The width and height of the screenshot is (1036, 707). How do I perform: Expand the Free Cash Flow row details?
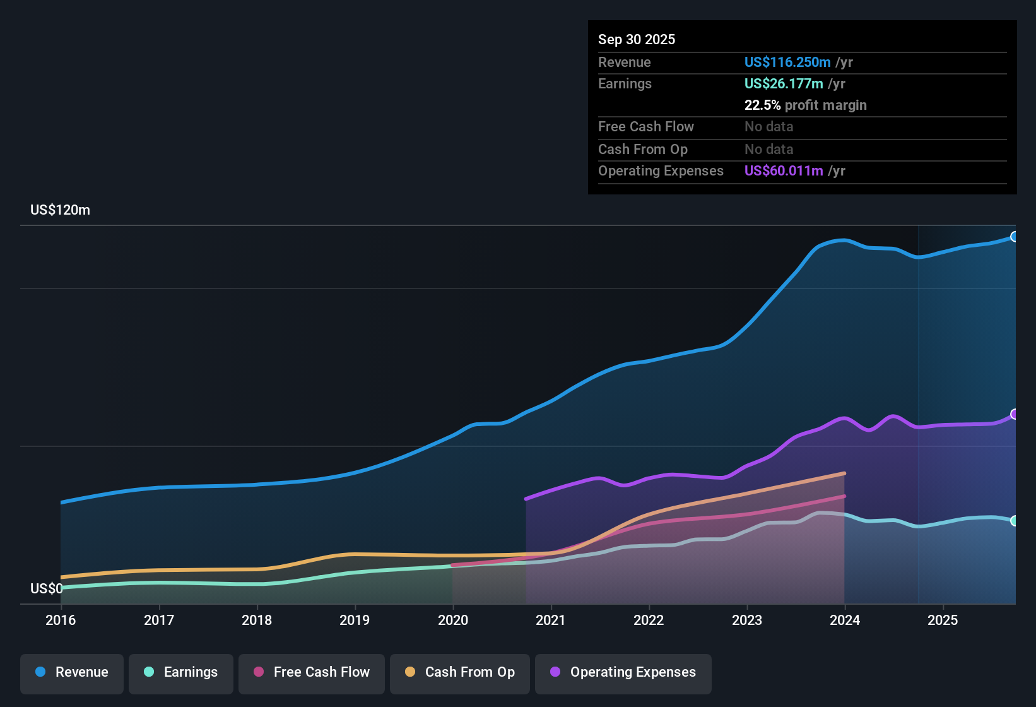[x=646, y=127]
